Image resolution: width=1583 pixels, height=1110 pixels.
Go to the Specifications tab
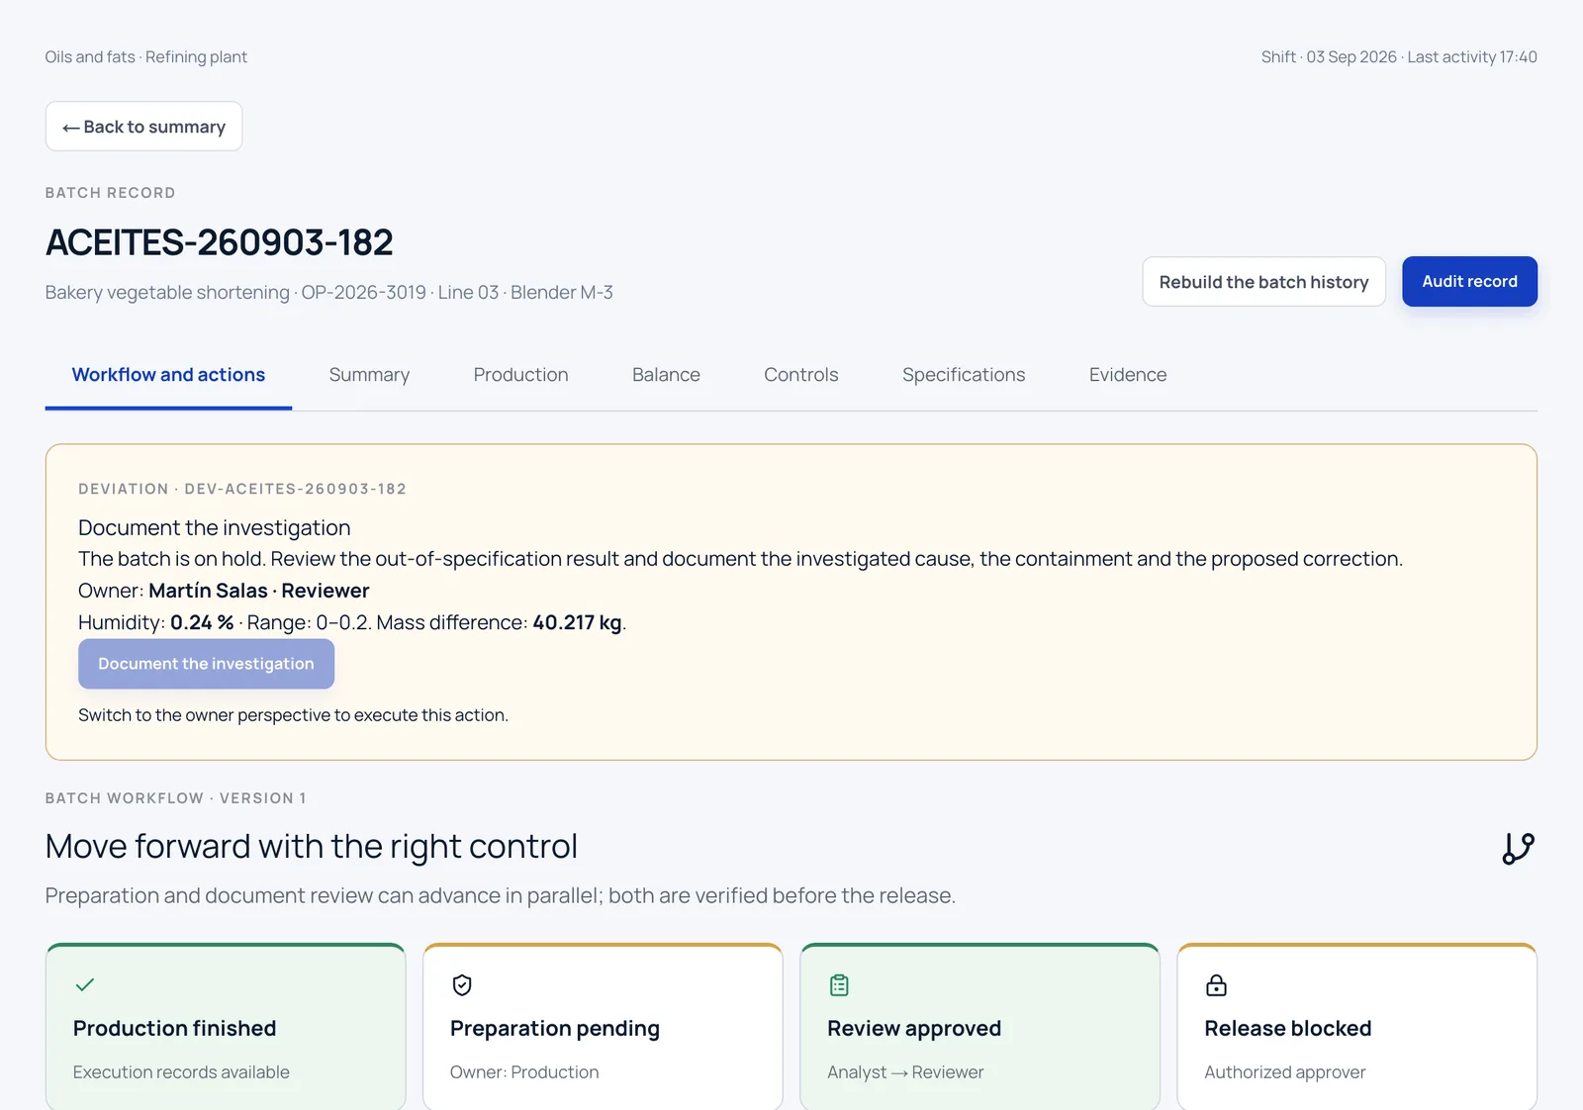pyautogui.click(x=964, y=375)
